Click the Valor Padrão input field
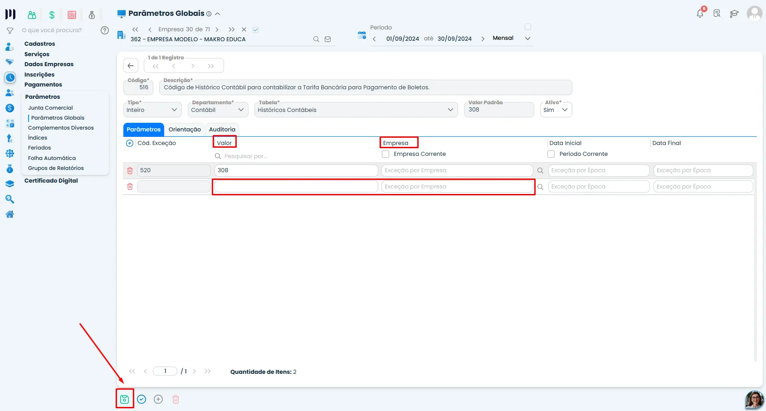This screenshot has width=766, height=411. point(499,110)
